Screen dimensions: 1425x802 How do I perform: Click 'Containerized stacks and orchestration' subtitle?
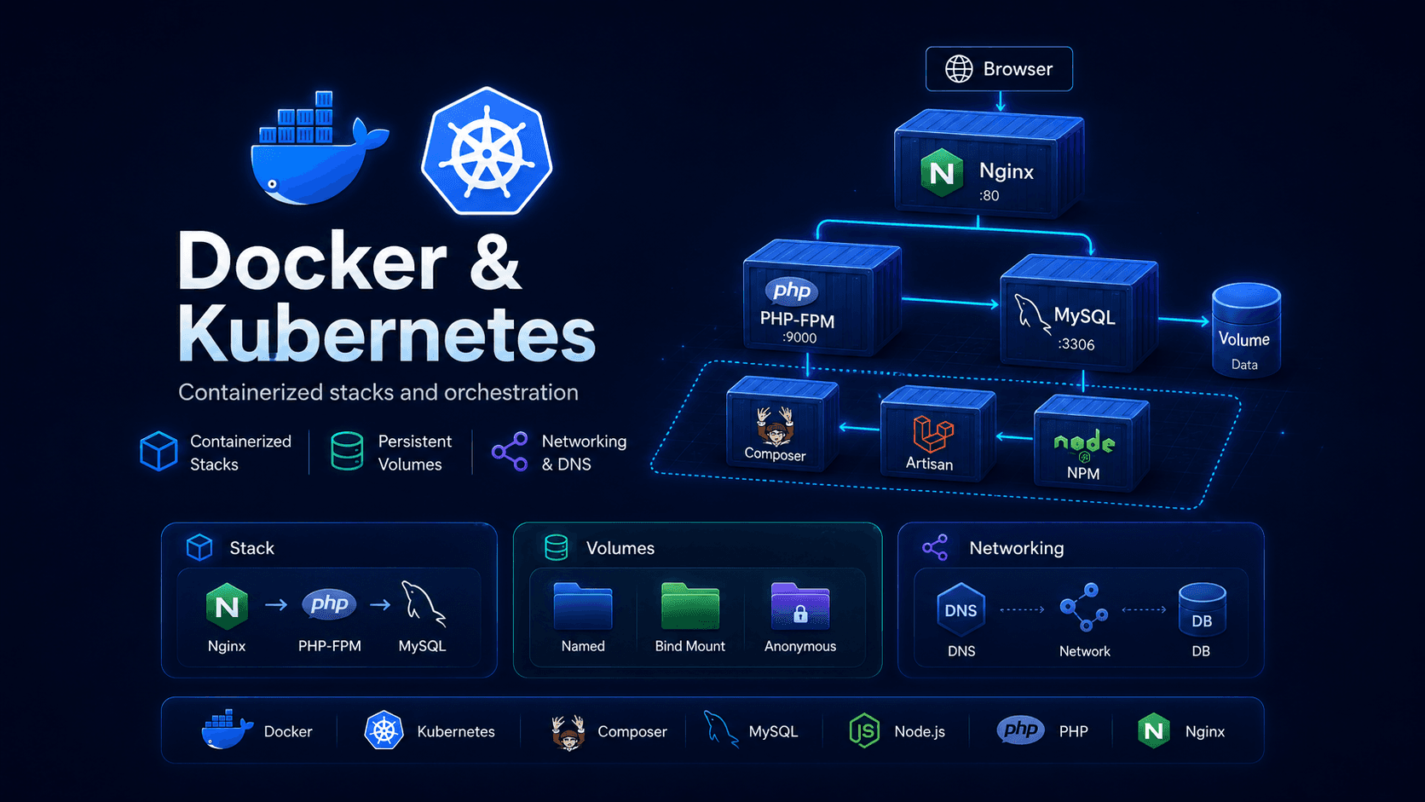(x=378, y=392)
